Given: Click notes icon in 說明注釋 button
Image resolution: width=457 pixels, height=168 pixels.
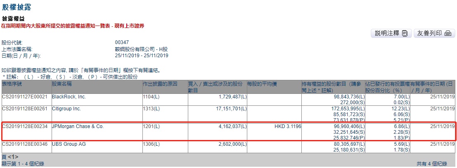Looking at the screenshot, I should tap(405, 33).
